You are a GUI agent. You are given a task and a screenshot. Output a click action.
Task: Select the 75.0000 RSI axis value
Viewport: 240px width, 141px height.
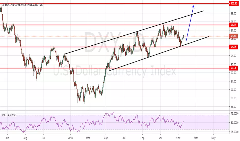click(x=235, y=113)
